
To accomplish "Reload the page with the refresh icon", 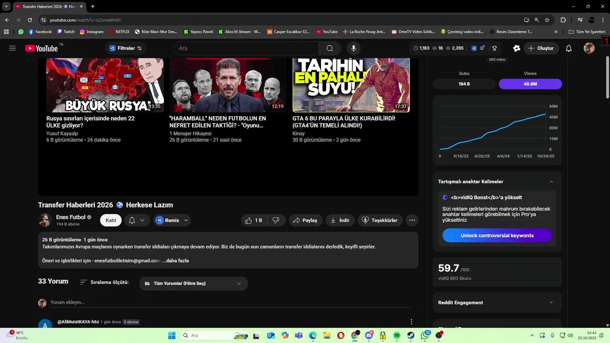I will click(30, 20).
